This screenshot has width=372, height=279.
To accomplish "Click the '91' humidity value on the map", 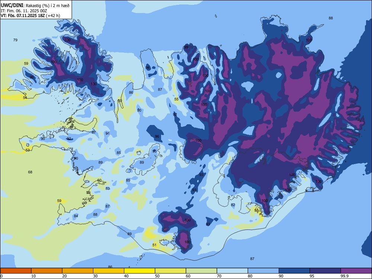I will coord(108,133).
